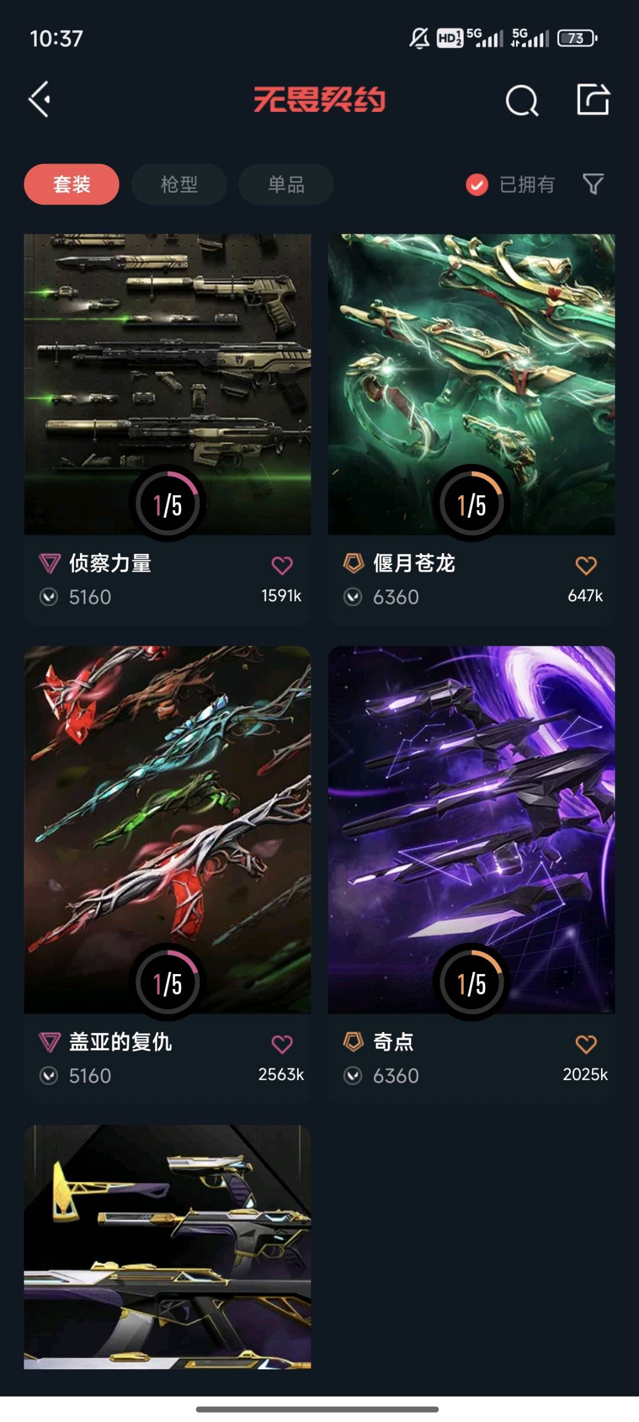Switch to the 枪型 tab
This screenshot has height=1422, width=639.
(x=179, y=184)
